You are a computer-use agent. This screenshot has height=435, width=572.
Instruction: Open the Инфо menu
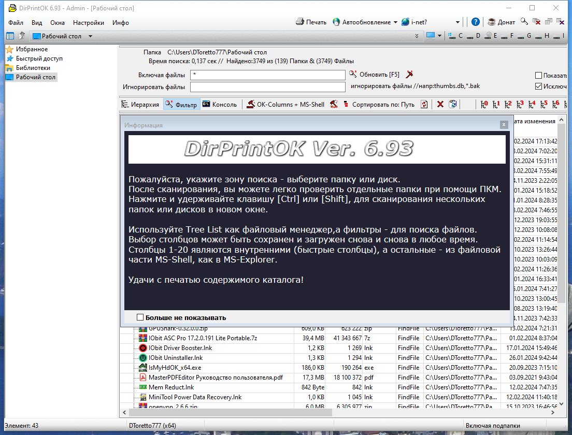pos(120,23)
